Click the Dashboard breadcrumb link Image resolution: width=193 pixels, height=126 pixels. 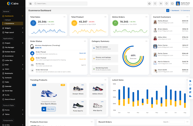(x=175, y=10)
